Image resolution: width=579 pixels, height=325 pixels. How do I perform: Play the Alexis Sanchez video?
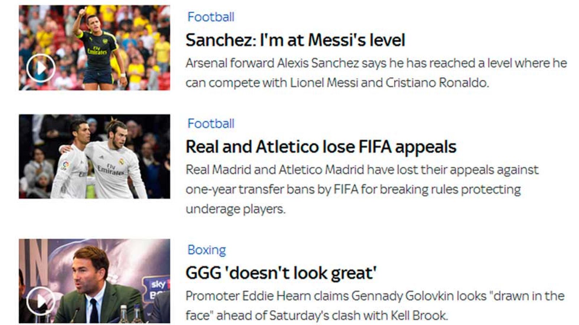(41, 68)
